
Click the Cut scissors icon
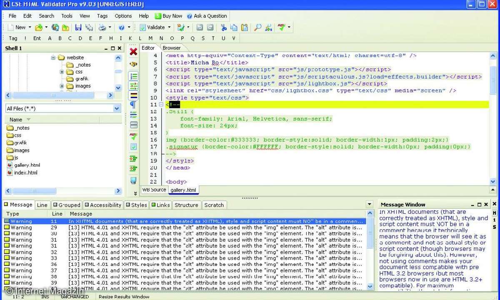coord(223,27)
